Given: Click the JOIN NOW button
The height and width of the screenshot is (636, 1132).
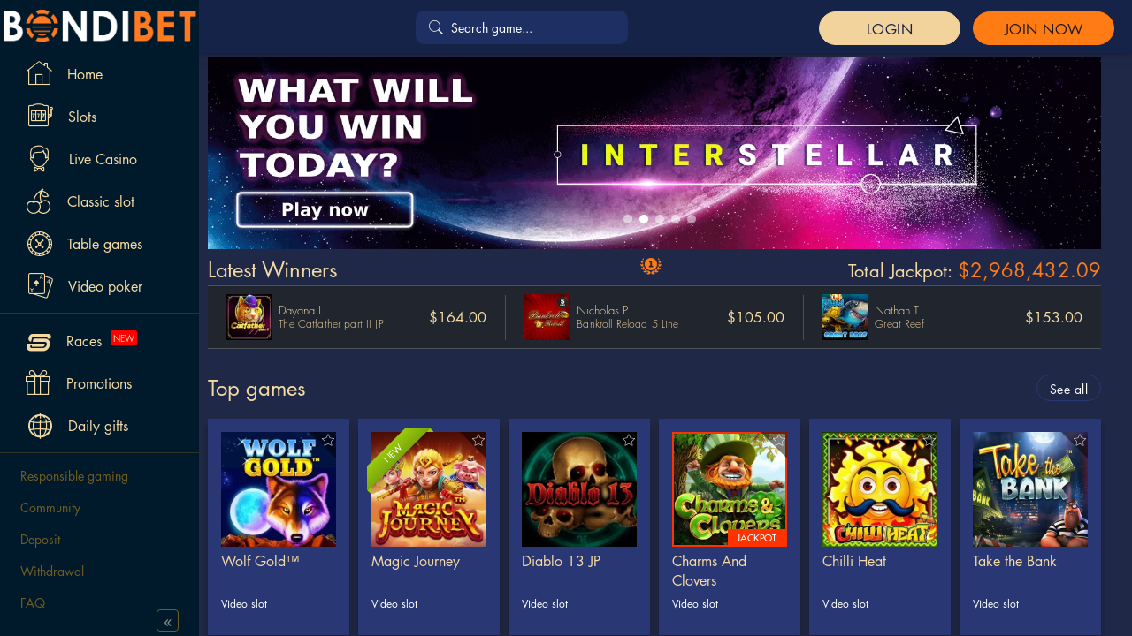Looking at the screenshot, I should click(1044, 28).
